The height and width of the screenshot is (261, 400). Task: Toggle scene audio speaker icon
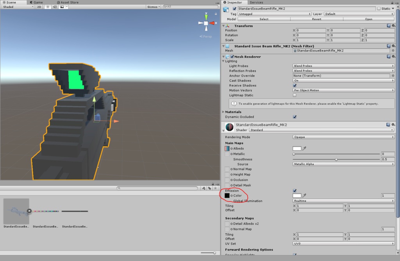point(55,7)
